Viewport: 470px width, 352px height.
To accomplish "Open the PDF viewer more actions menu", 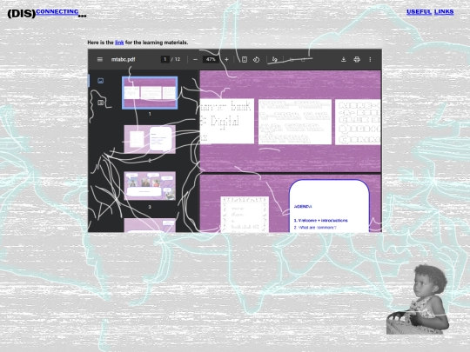I will pyautogui.click(x=370, y=59).
